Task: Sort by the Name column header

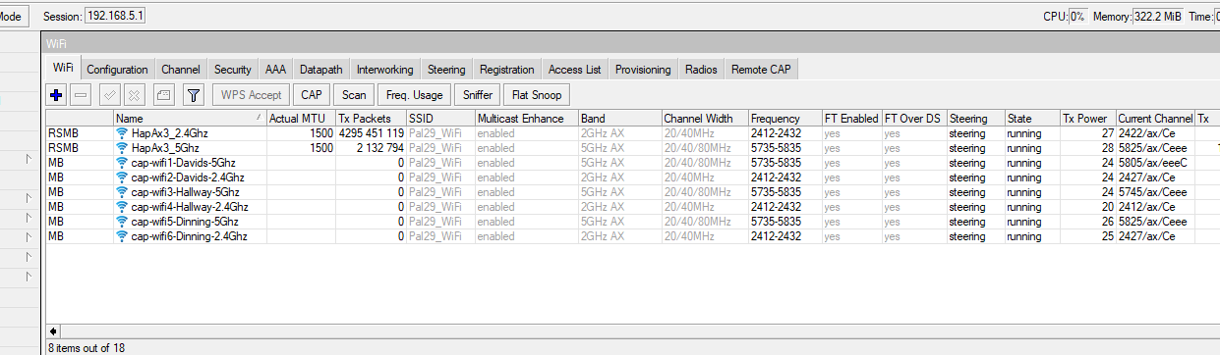Action: pos(190,119)
